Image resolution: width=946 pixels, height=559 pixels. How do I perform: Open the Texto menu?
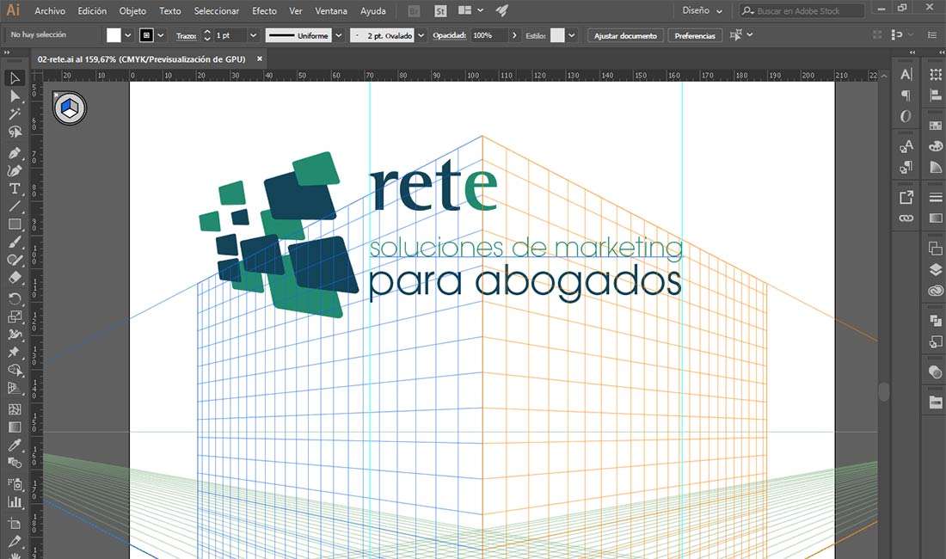[x=170, y=11]
